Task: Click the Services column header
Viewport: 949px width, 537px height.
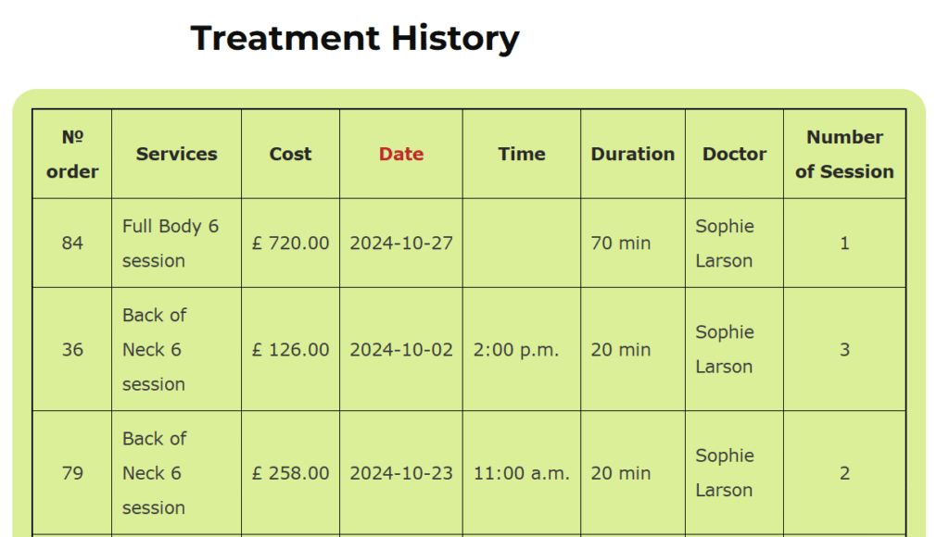Action: pyautogui.click(x=176, y=155)
